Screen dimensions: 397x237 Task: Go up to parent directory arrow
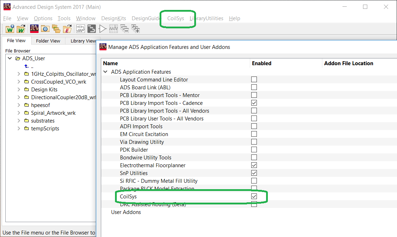tap(27, 66)
